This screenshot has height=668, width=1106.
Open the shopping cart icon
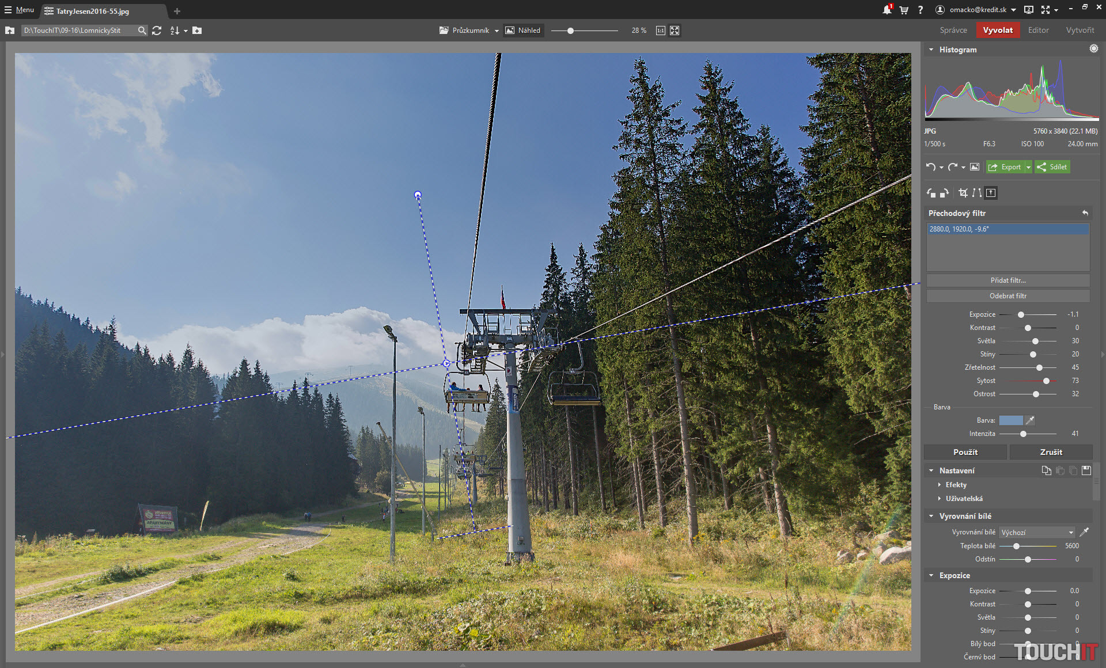click(x=904, y=10)
